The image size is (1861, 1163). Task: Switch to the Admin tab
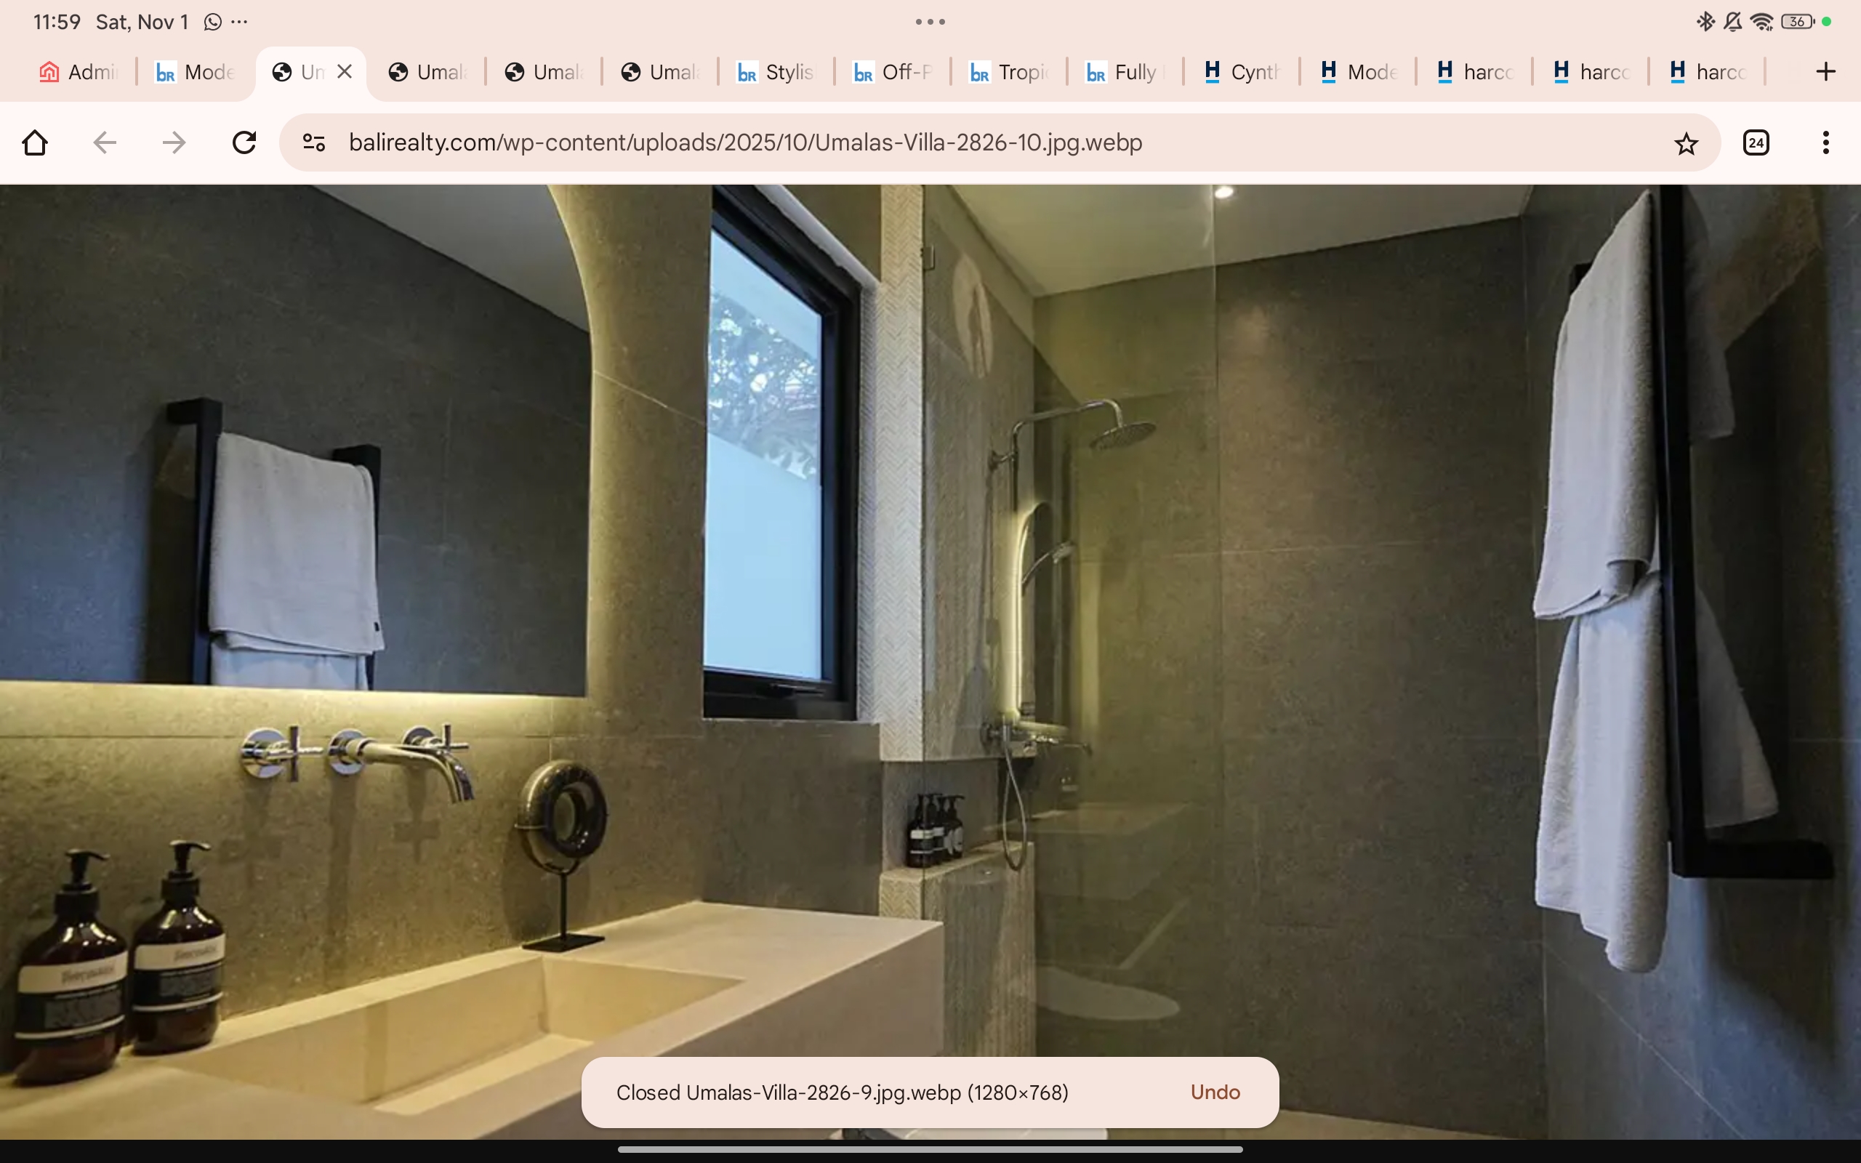[77, 71]
